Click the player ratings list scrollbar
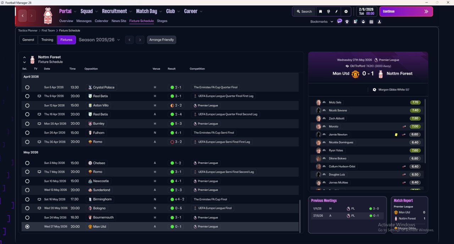This screenshot has width=454, height=244. pyautogui.click(x=425, y=131)
